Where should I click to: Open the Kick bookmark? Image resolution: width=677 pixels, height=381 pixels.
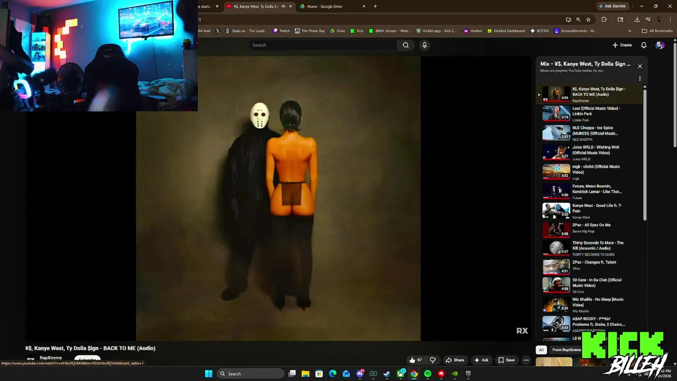pyautogui.click(x=356, y=31)
